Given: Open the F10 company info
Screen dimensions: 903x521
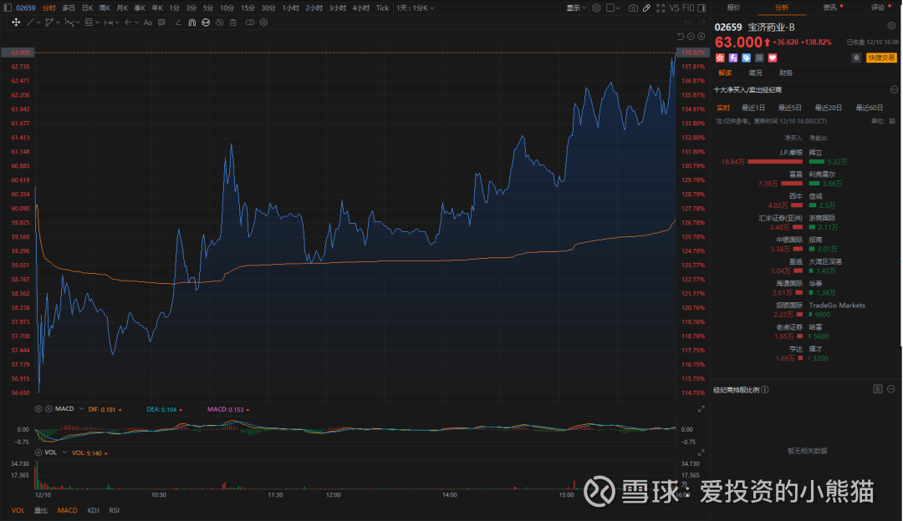Looking at the screenshot, I should pyautogui.click(x=688, y=8).
